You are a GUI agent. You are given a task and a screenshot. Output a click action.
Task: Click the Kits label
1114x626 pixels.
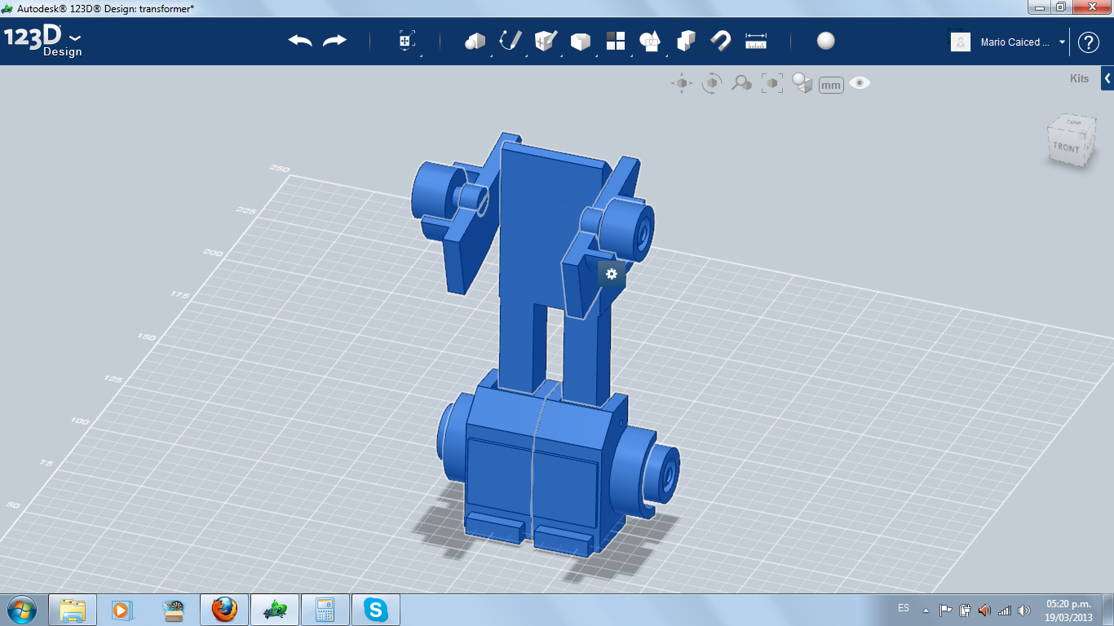pyautogui.click(x=1079, y=79)
